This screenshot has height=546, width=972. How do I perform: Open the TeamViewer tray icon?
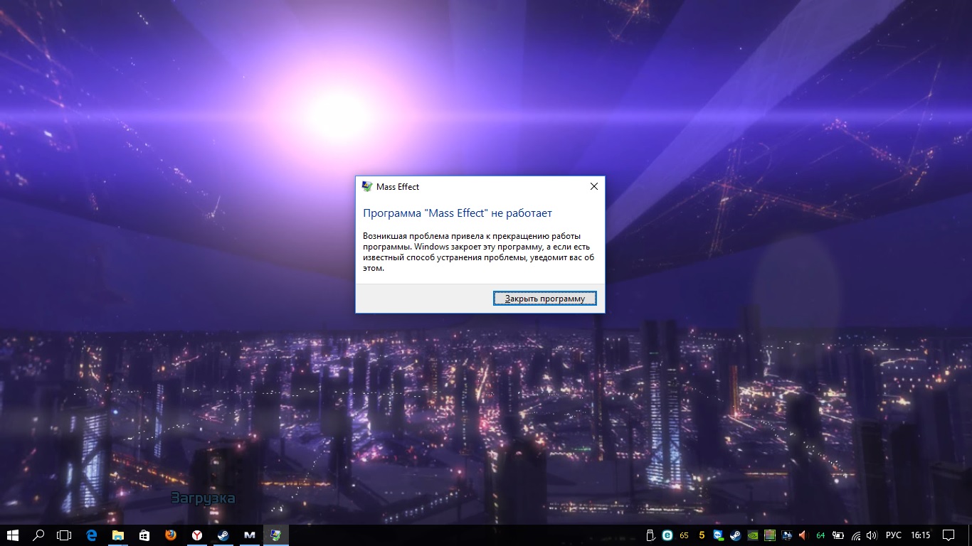[x=719, y=535]
